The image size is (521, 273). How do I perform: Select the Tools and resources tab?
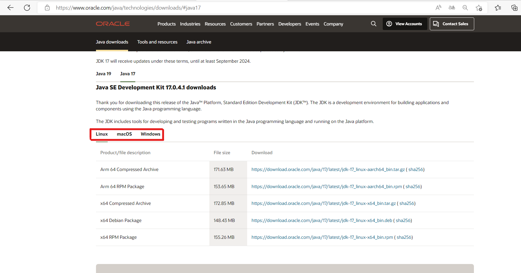157,42
